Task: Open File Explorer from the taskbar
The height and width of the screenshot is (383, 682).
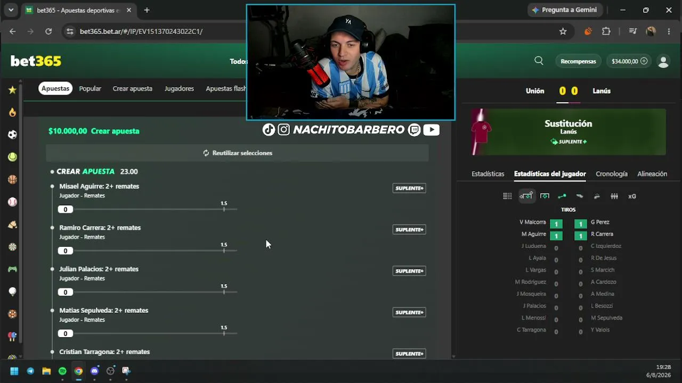Action: 46,371
